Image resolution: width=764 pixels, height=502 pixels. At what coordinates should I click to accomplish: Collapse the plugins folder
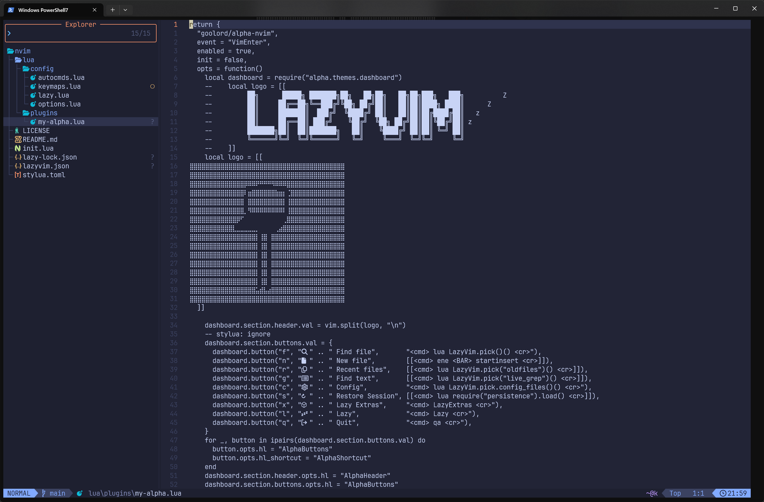pos(40,113)
